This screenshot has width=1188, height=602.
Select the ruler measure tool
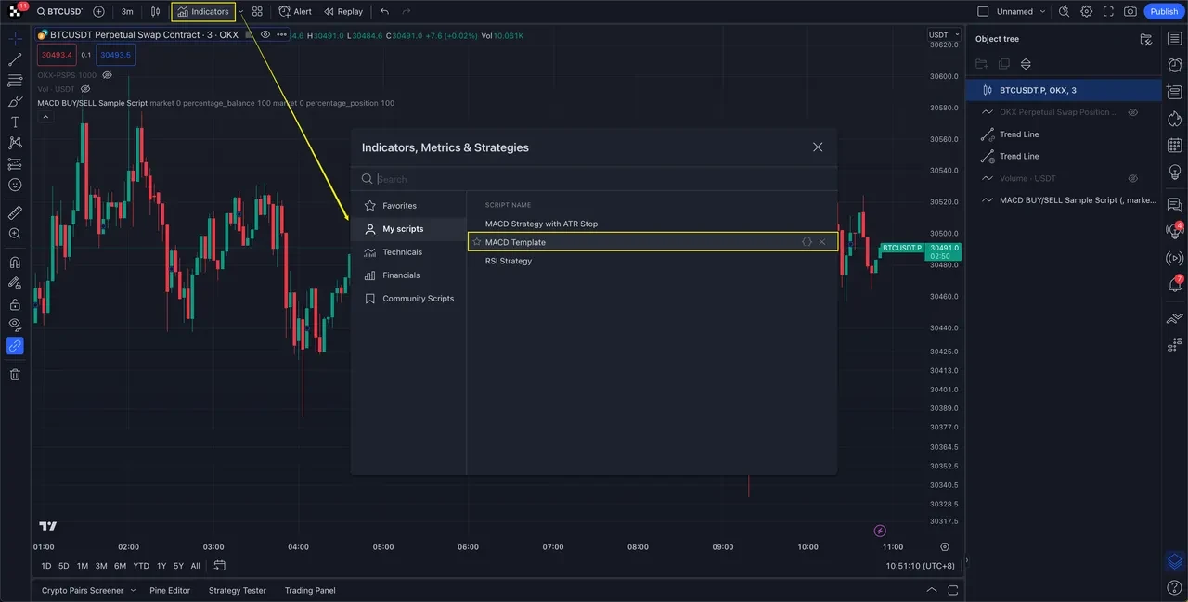(x=15, y=212)
